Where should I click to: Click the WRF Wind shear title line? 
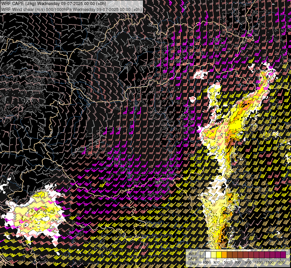point(71,10)
